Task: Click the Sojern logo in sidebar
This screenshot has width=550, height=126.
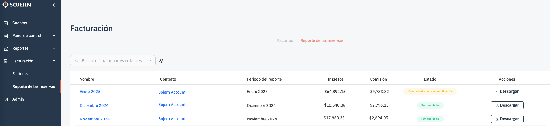Action: point(17,5)
